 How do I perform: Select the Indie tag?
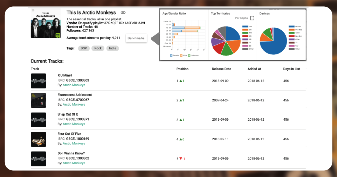pos(112,48)
